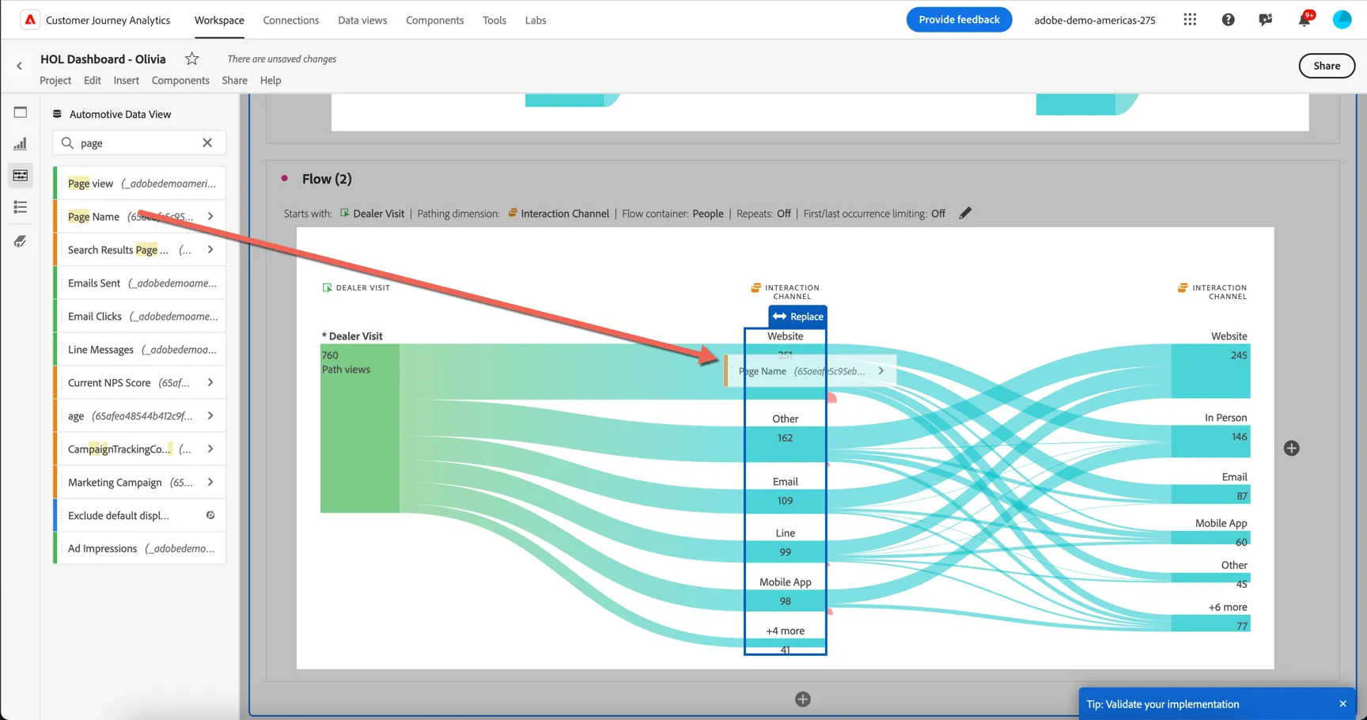Expand the Page Name dimension chevron

click(210, 216)
